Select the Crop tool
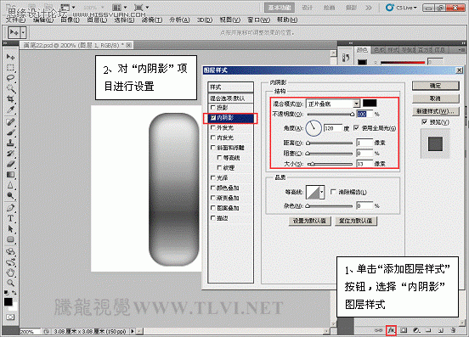This screenshot has height=337, width=469. pyautogui.click(x=10, y=98)
